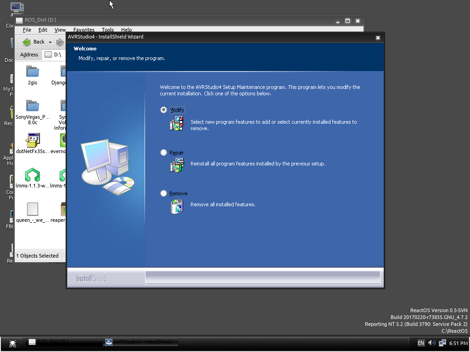Choose the Repair option

pos(163,153)
